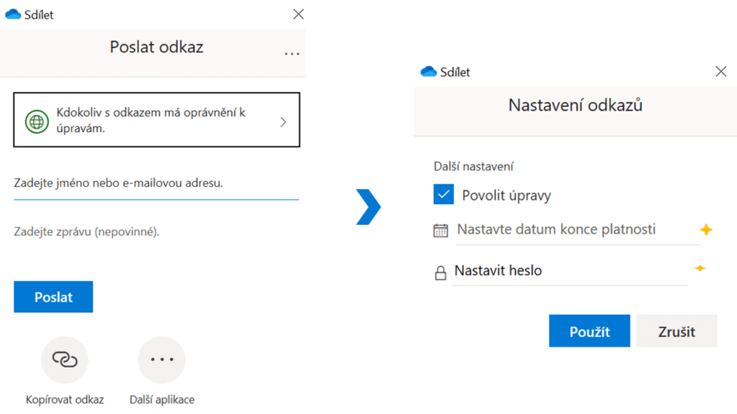This screenshot has height=414, width=737.
Task: Focus the name or e-mail address field
Action: coord(155,184)
